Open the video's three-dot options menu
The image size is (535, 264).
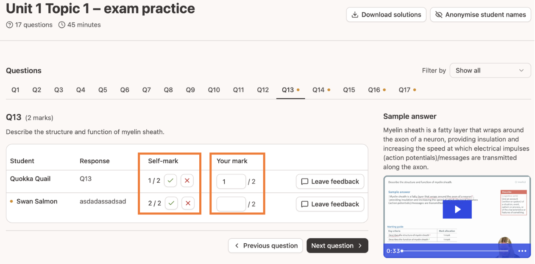coord(522,251)
